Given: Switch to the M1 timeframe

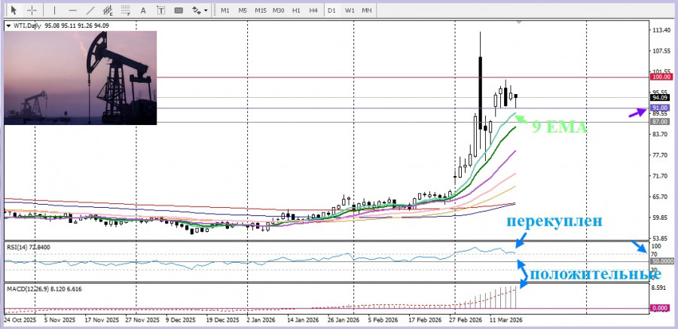Looking at the screenshot, I should coord(225,11).
